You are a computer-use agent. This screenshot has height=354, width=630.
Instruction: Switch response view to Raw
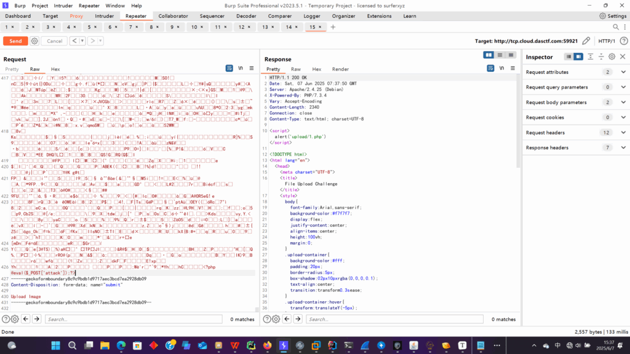[296, 69]
